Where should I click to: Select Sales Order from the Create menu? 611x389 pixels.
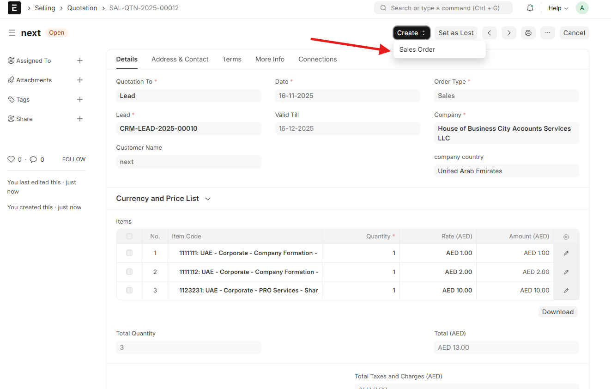point(417,49)
